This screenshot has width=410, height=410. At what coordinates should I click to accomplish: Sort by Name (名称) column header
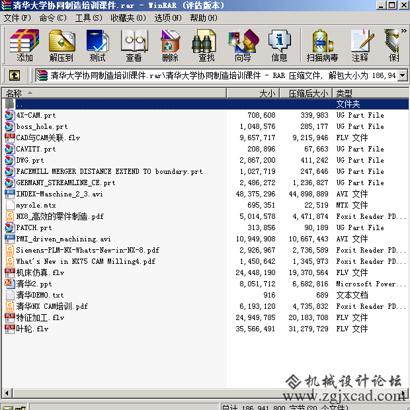114,93
